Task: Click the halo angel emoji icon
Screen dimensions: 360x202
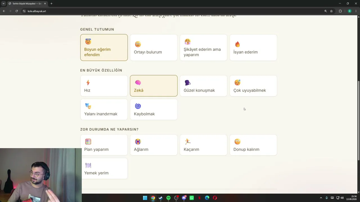Action: click(x=88, y=42)
